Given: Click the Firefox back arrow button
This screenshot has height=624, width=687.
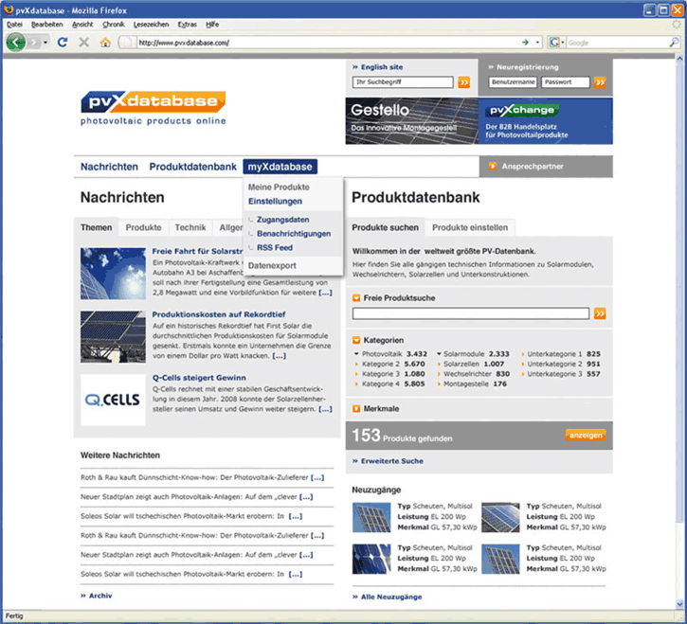Looking at the screenshot, I should 15,43.
